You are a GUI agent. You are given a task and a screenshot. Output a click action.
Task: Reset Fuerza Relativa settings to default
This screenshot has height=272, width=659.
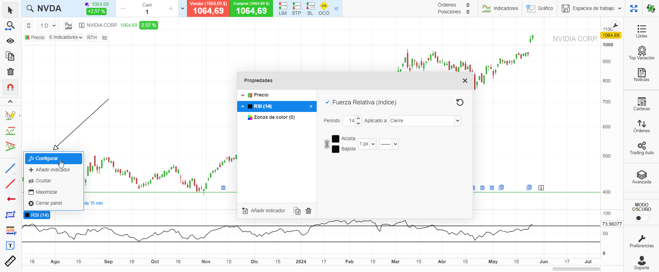460,102
